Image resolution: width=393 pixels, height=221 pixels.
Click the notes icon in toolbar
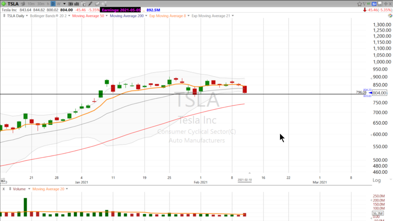[97, 4]
